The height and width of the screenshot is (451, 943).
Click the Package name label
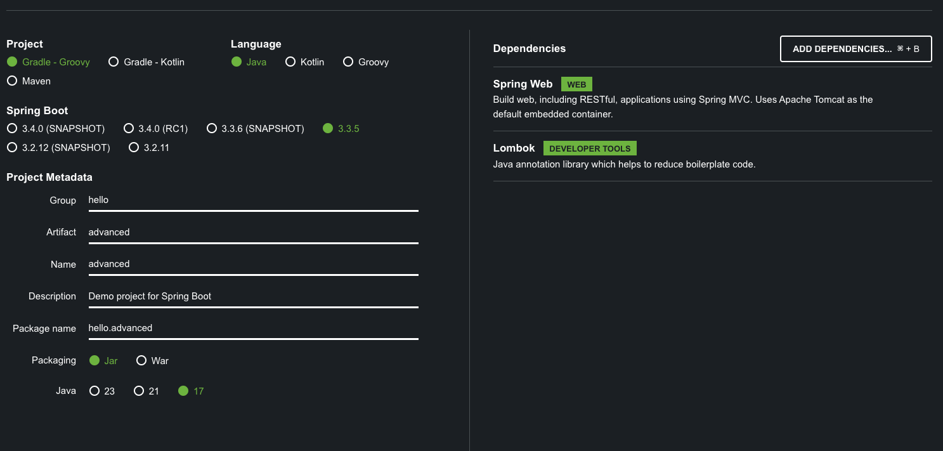coord(44,329)
